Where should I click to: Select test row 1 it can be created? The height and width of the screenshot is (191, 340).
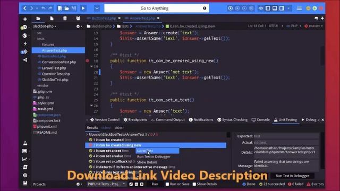(156, 140)
